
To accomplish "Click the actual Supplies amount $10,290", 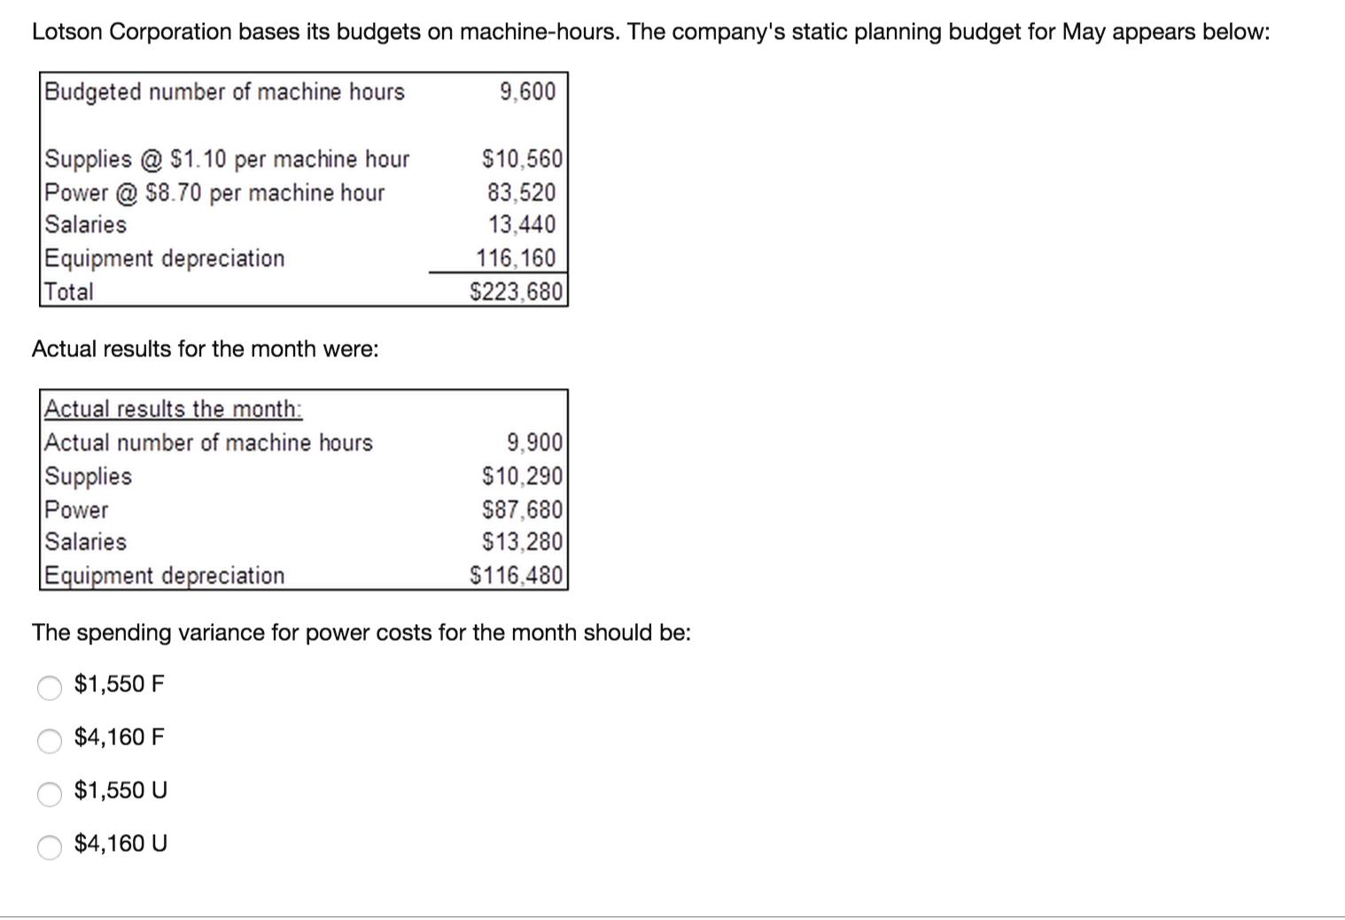I will point(521,476).
